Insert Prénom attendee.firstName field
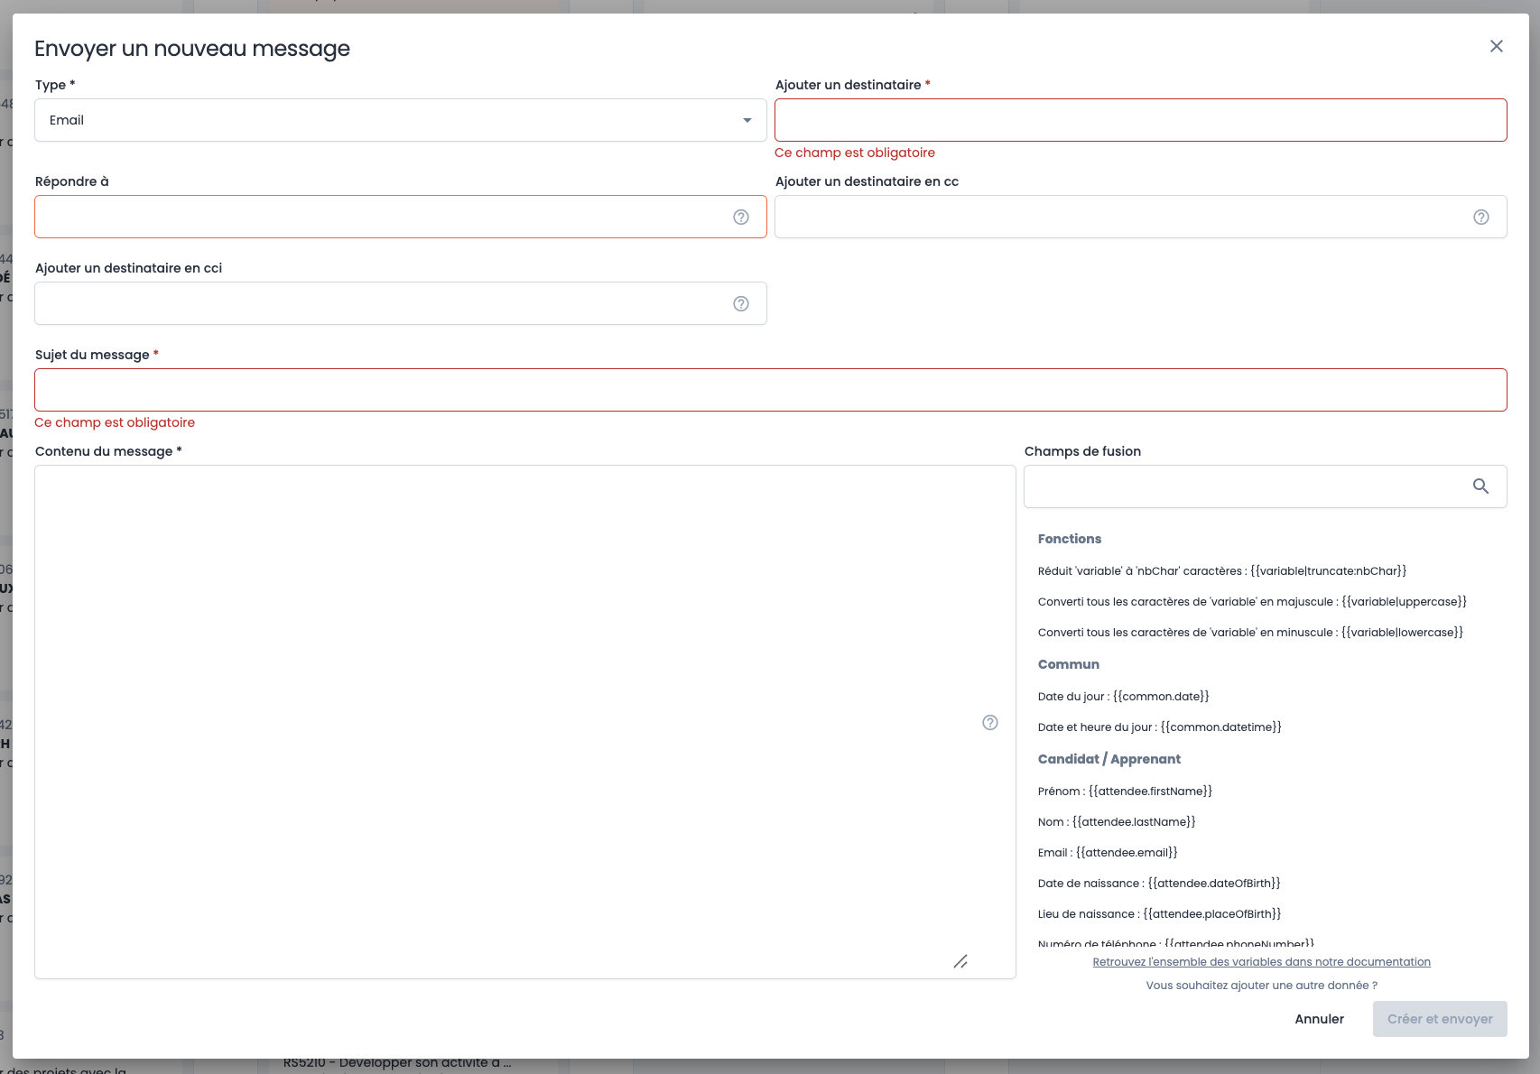1540x1074 pixels. 1125,792
